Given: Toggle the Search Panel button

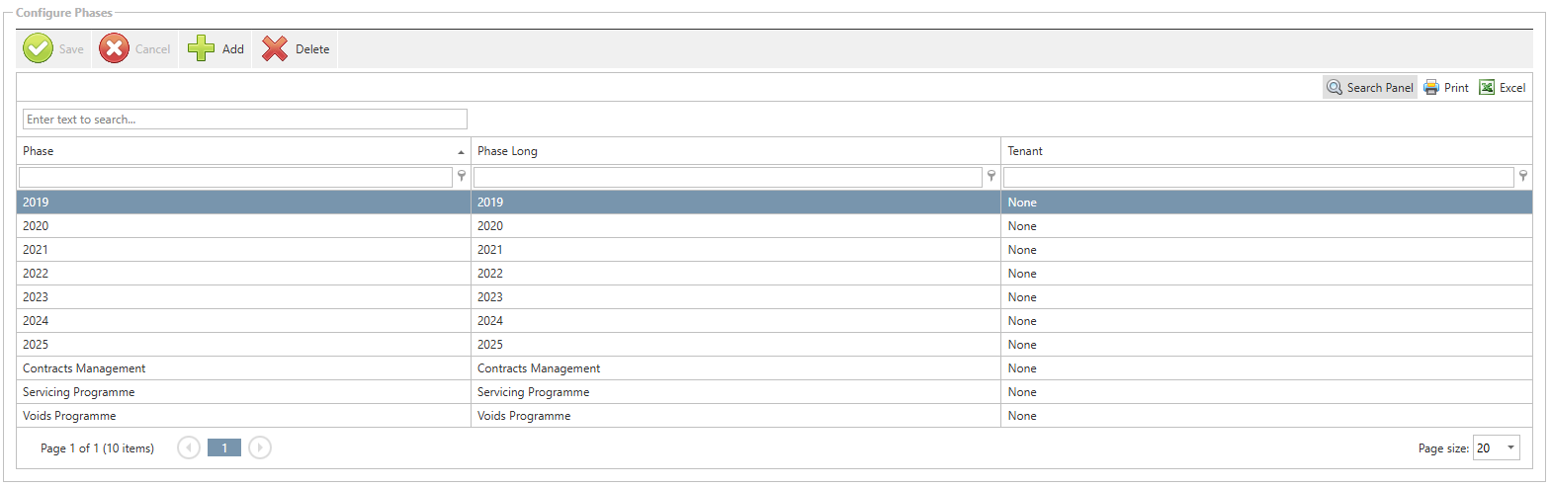Looking at the screenshot, I should [x=1370, y=88].
